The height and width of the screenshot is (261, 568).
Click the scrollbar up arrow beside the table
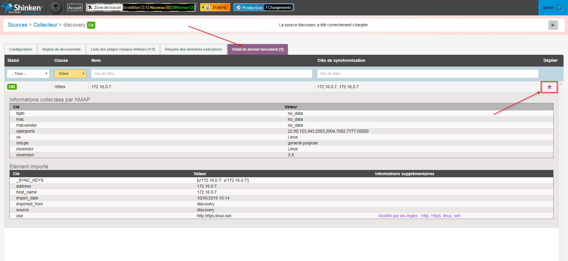561,84
